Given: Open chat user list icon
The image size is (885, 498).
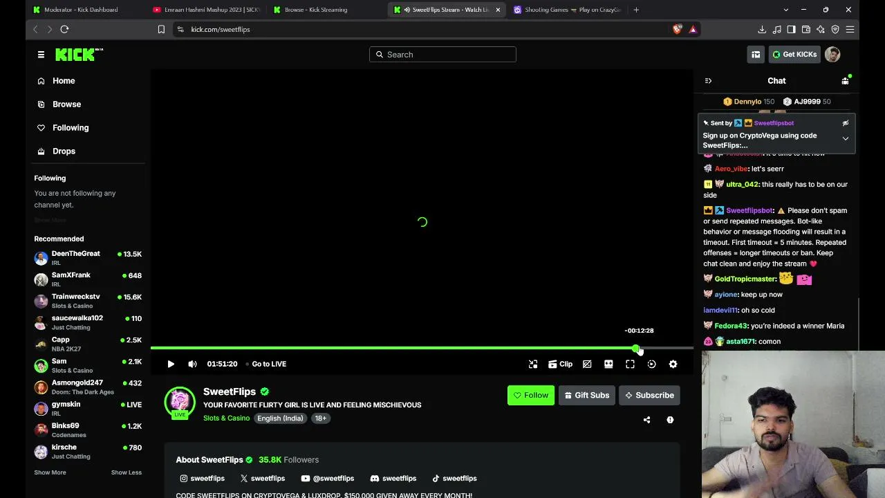Looking at the screenshot, I should 845,81.
